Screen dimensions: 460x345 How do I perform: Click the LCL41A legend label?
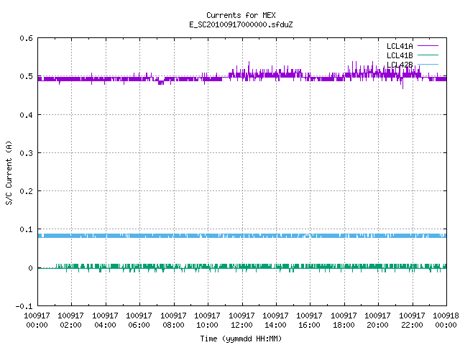pos(400,46)
